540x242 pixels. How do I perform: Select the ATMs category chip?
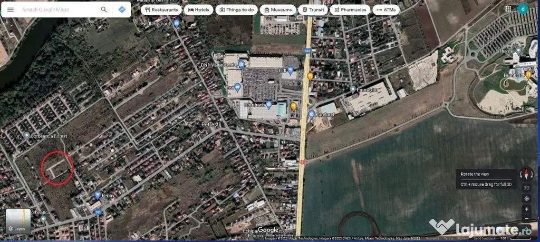(x=386, y=9)
